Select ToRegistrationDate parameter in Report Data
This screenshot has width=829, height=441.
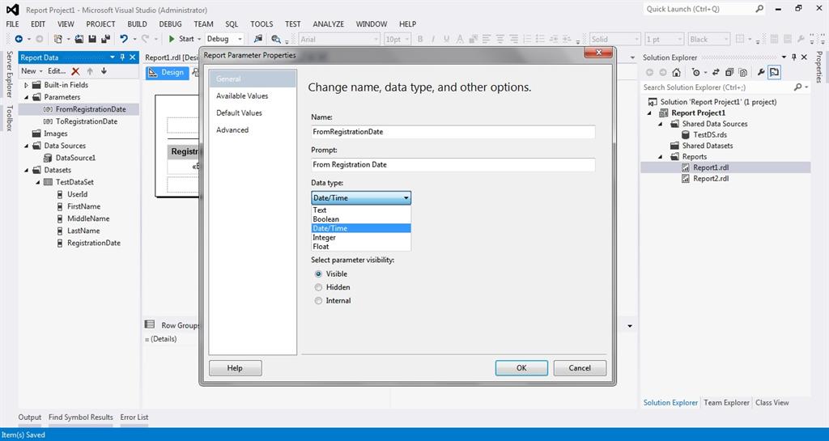pyautogui.click(x=87, y=121)
